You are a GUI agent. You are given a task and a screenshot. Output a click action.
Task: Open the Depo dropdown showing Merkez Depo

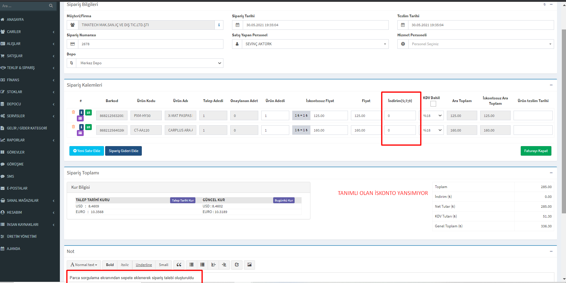click(150, 63)
